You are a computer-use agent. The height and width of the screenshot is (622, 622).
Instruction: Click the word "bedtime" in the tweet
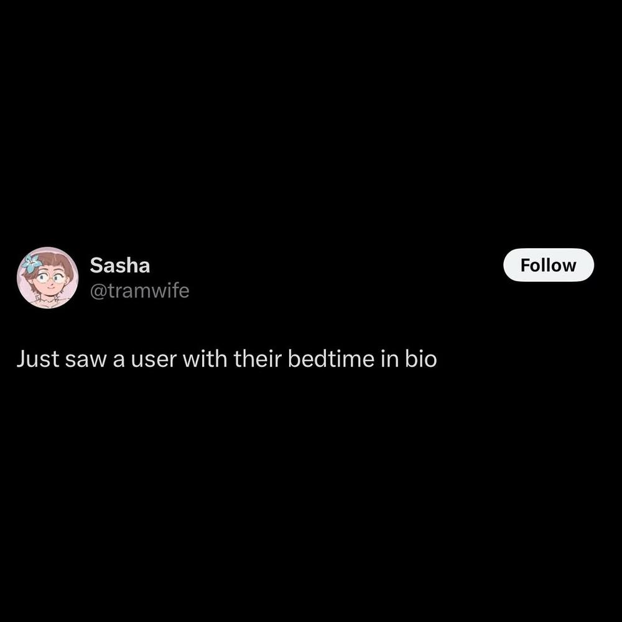[x=331, y=359]
